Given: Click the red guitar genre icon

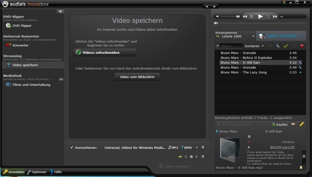Looking at the screenshot, I should click(x=249, y=142).
